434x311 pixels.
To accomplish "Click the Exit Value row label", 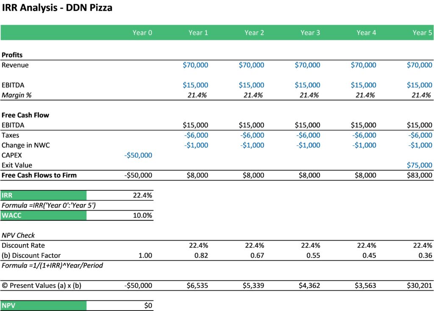I will point(17,165).
